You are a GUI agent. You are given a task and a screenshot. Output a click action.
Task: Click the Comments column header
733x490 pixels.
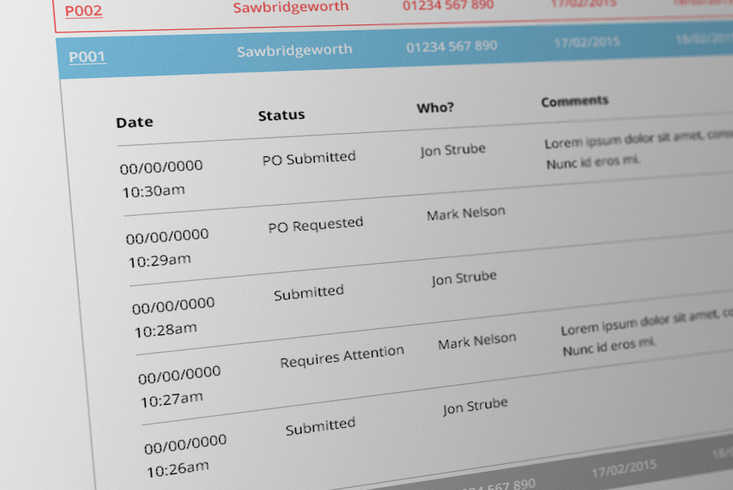tap(575, 101)
